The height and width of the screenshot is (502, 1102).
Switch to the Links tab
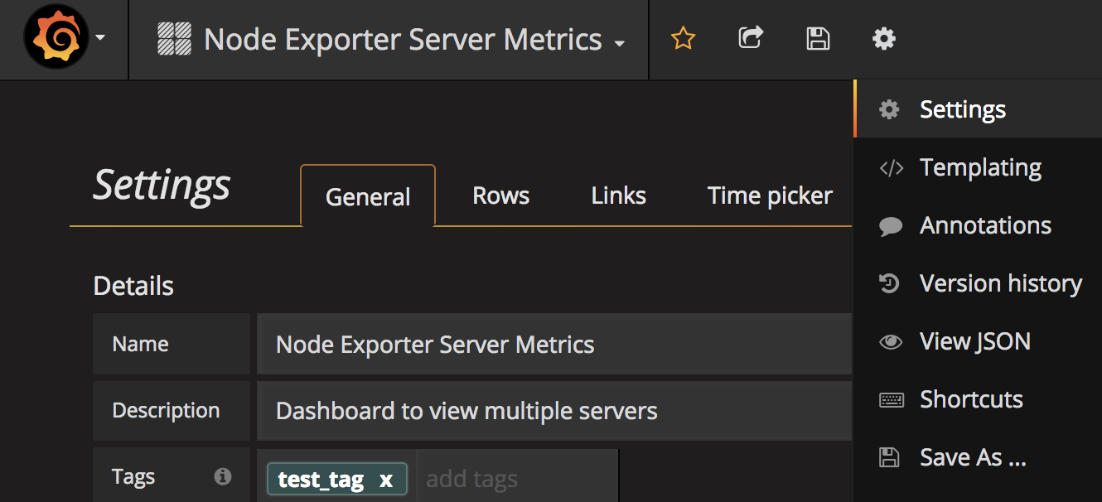pos(619,195)
